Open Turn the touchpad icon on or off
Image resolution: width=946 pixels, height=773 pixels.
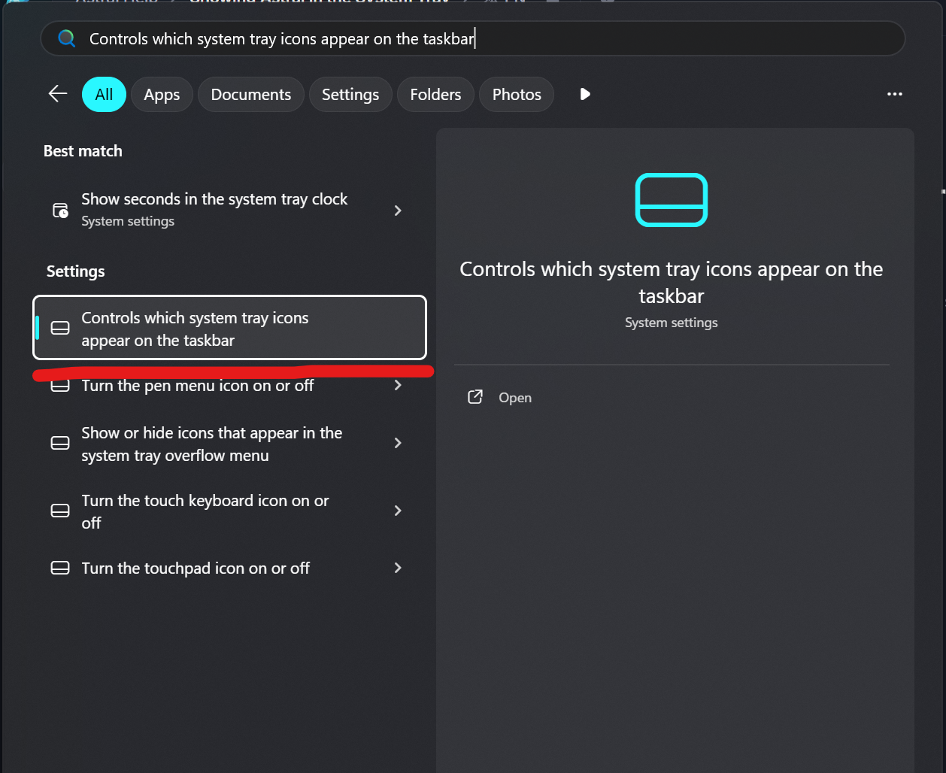click(x=229, y=568)
